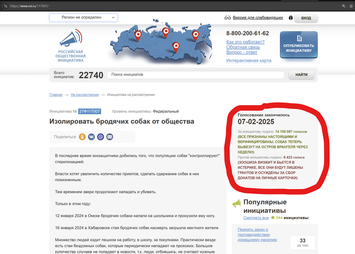Open the region selection dropdown
355x254 pixels.
point(83,17)
